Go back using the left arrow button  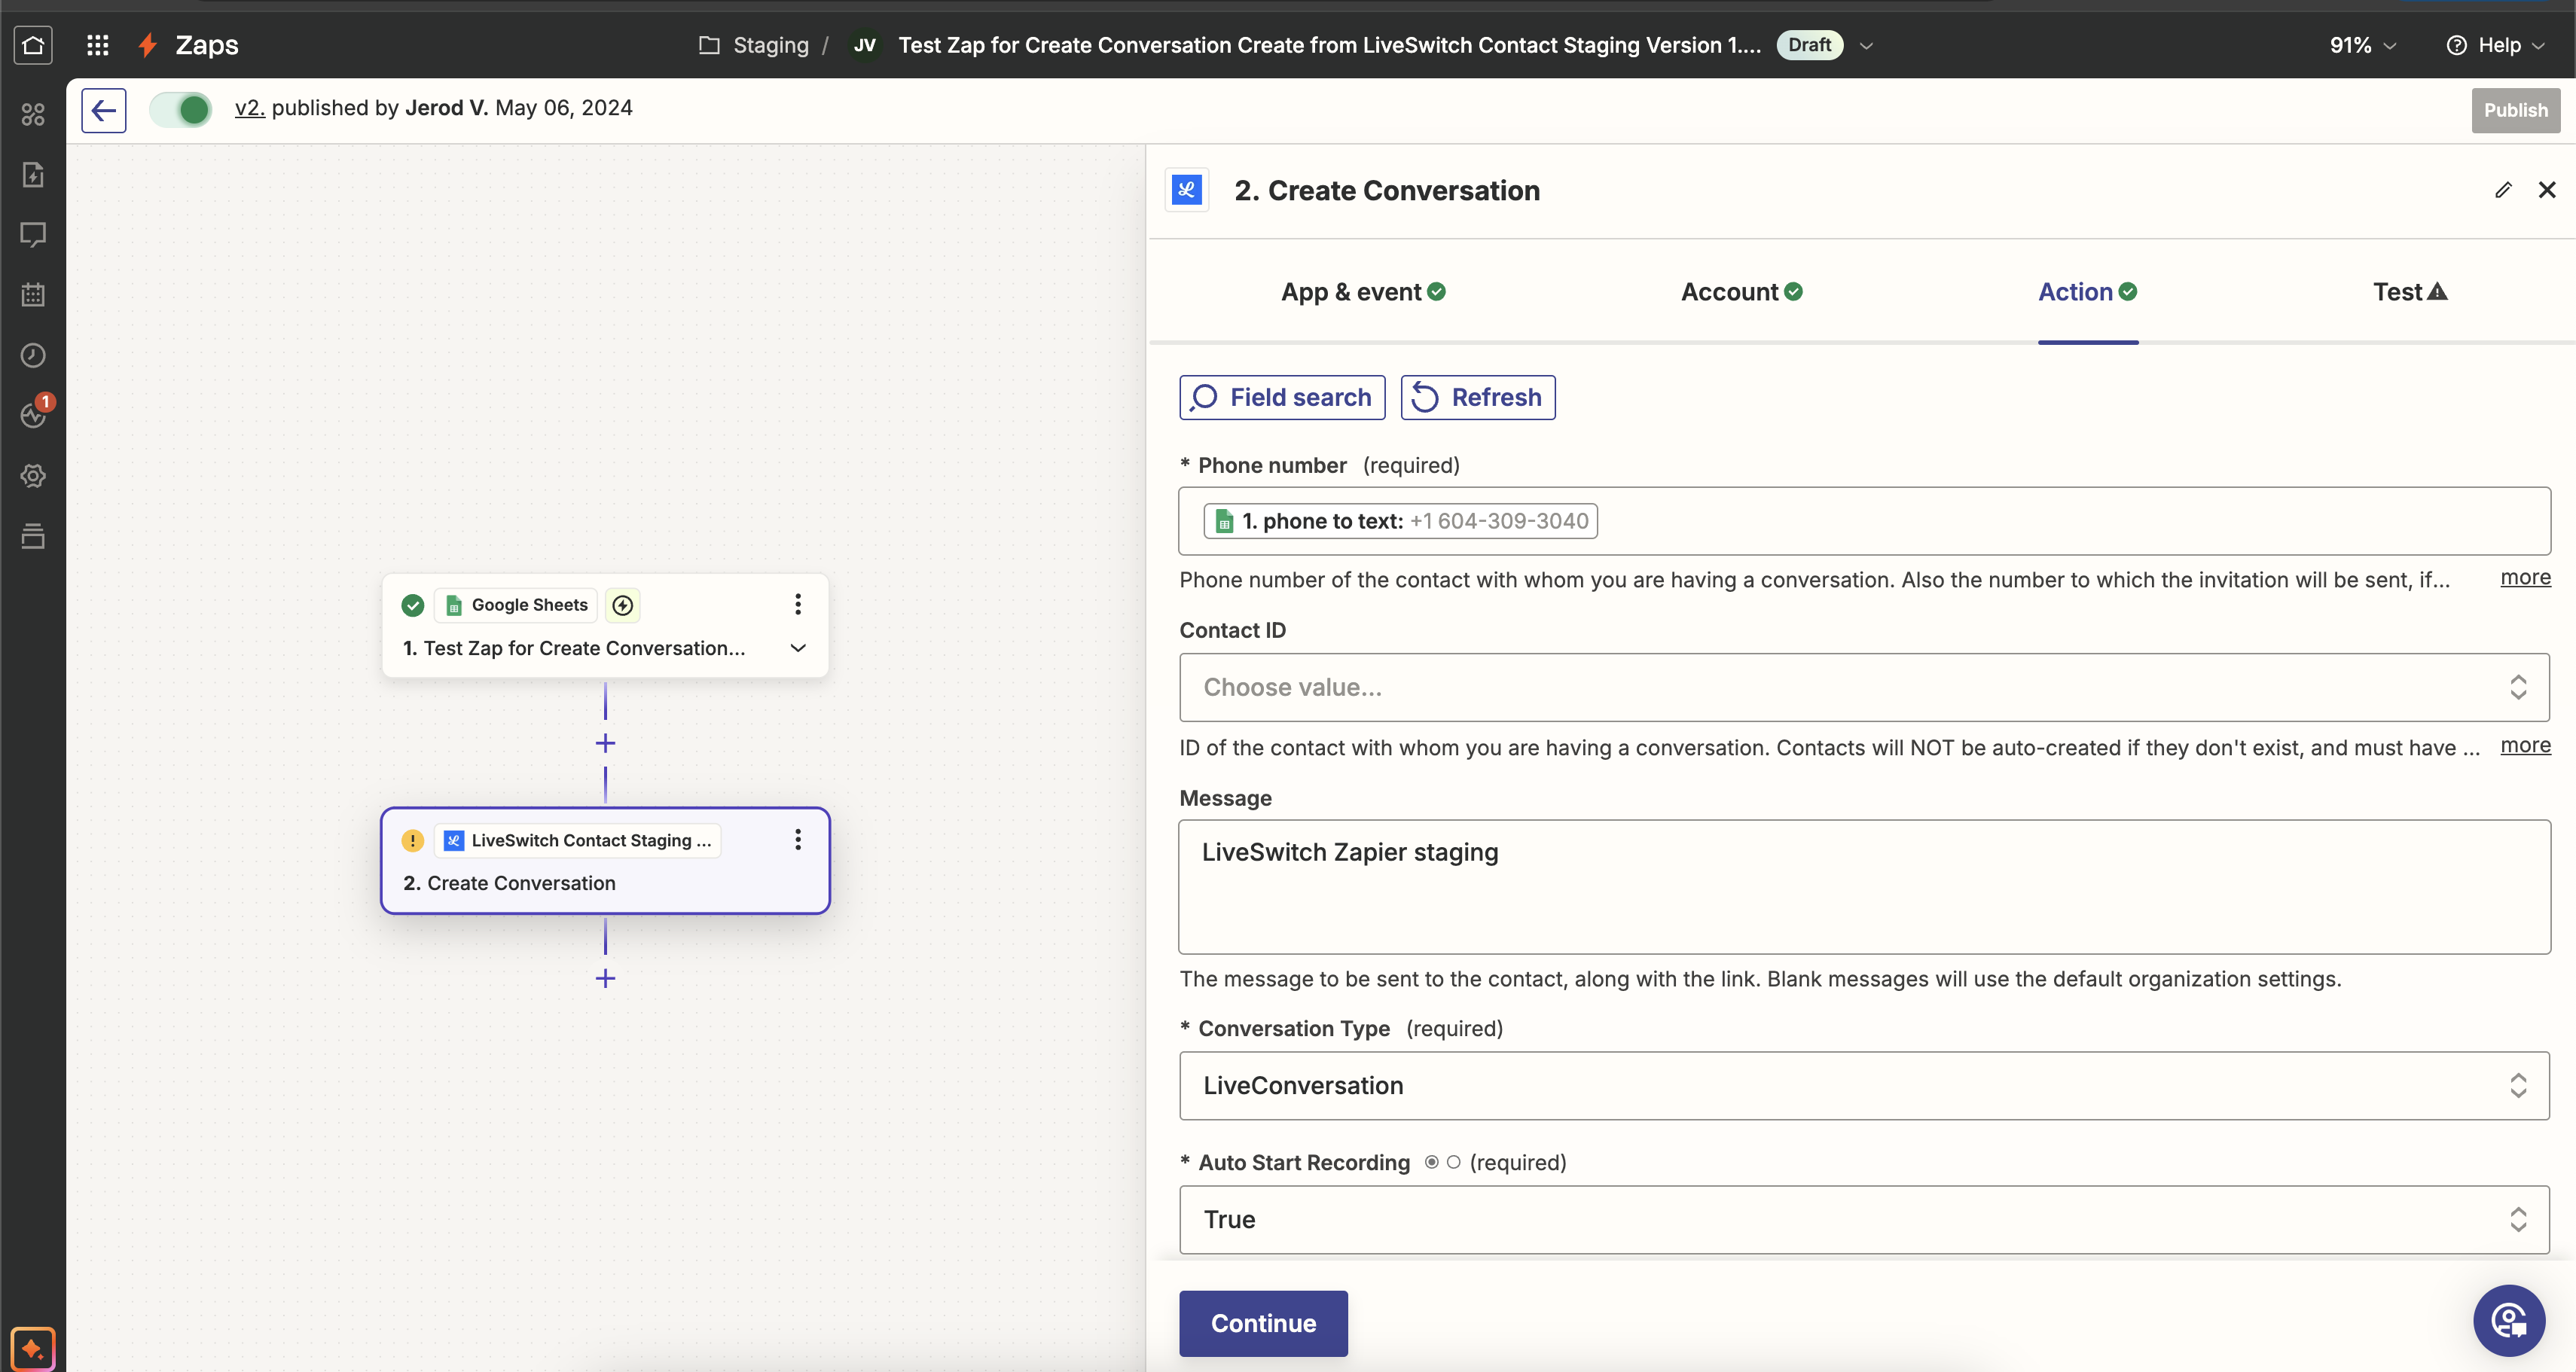pos(104,110)
